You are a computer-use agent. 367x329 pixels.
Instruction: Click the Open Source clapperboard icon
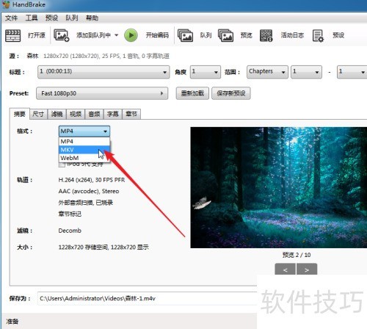(12, 35)
